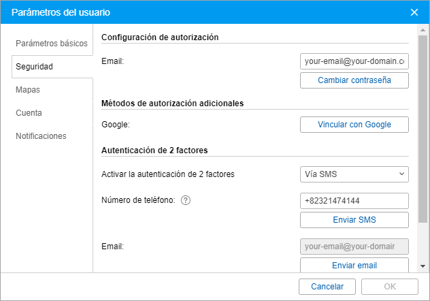Select the Seguridad tab
The width and height of the screenshot is (430, 301).
click(35, 67)
